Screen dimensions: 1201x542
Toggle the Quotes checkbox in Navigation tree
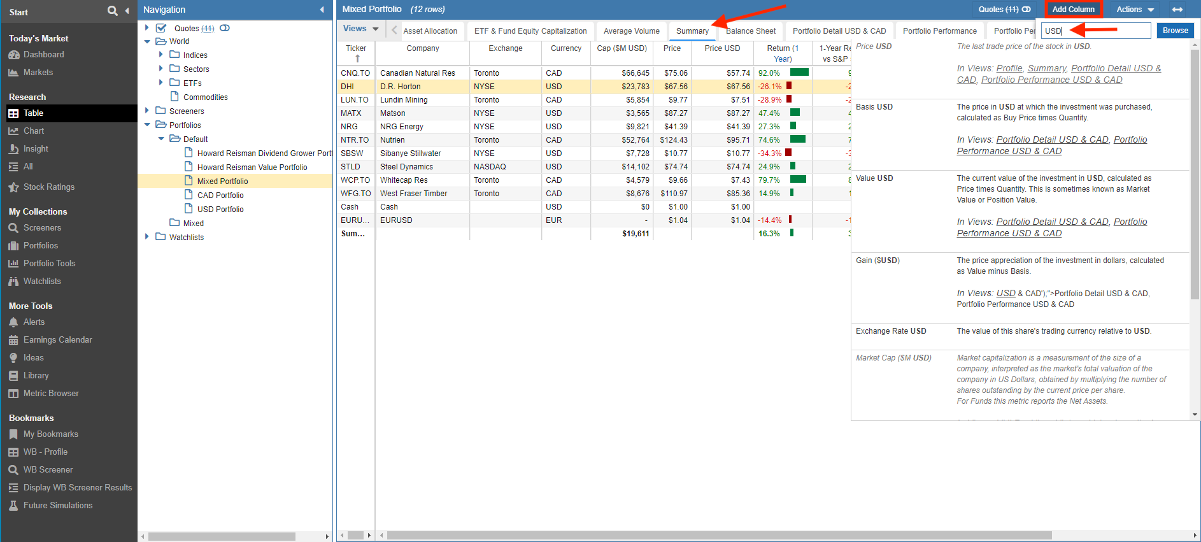(162, 28)
